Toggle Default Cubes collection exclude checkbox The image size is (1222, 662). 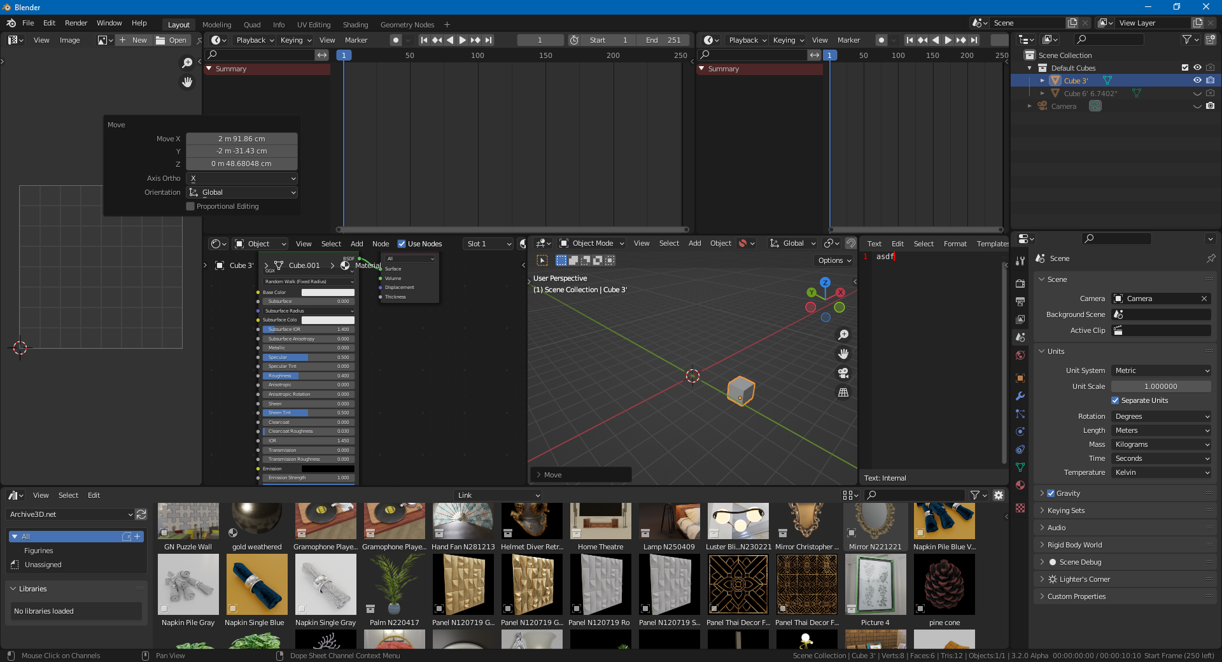1185,67
